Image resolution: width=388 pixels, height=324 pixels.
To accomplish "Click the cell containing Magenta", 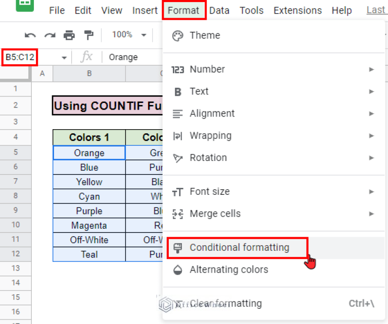I will pos(89,226).
